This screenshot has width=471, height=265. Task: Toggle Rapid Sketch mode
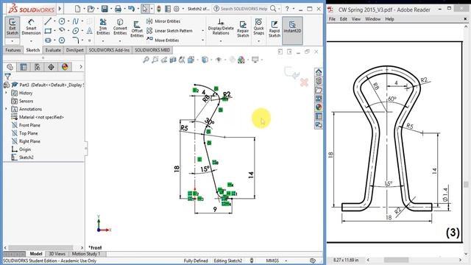(x=275, y=29)
